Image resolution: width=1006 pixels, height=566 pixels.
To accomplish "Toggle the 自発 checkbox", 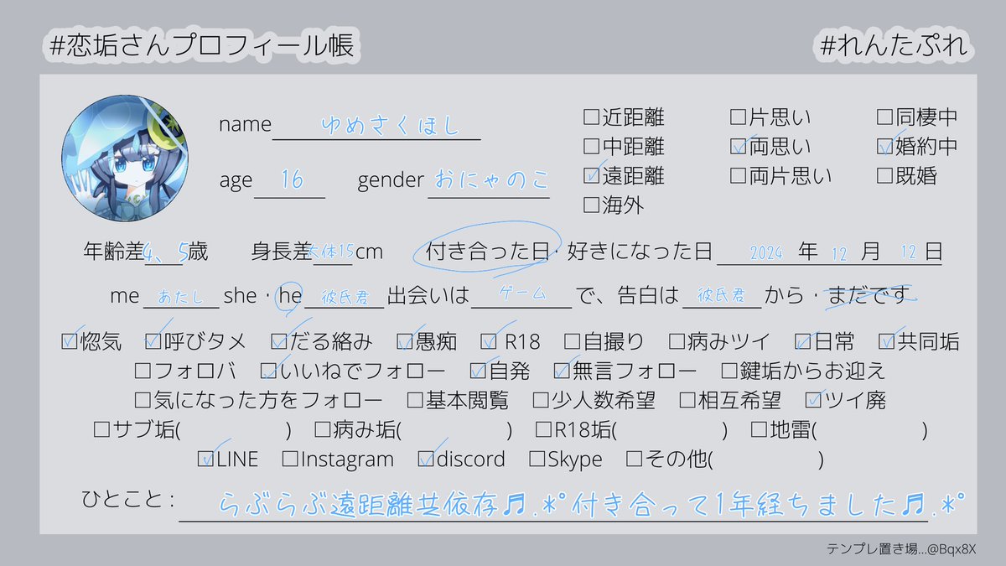I will point(478,370).
